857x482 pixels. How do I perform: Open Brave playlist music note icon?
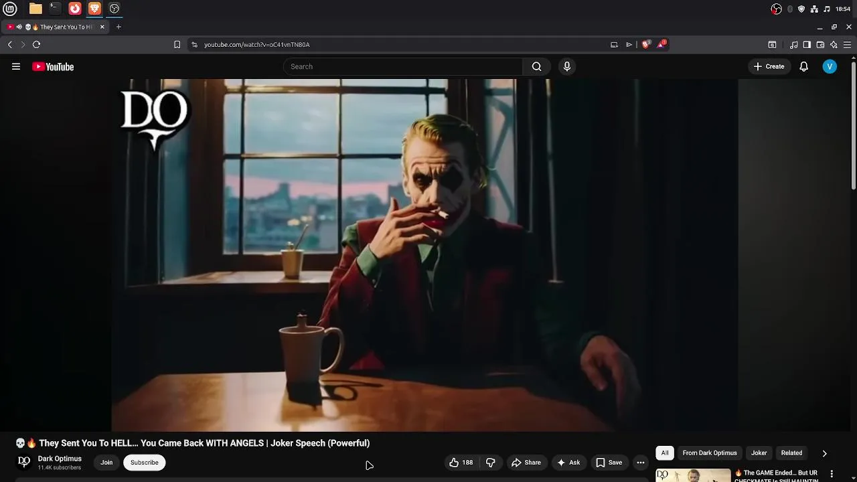793,45
